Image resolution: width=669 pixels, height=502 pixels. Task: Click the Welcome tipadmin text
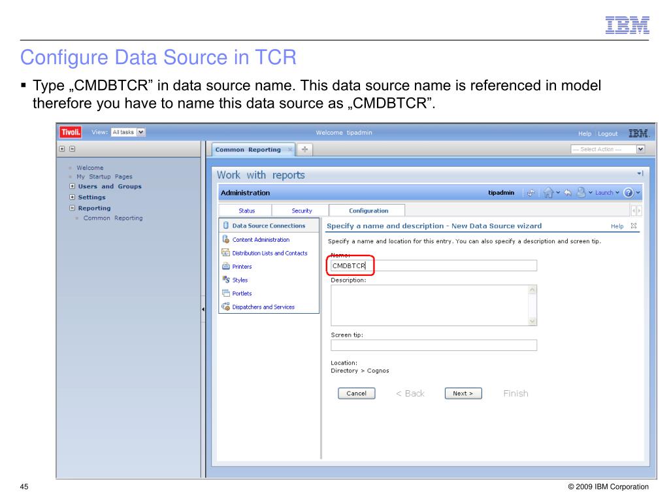344,133
